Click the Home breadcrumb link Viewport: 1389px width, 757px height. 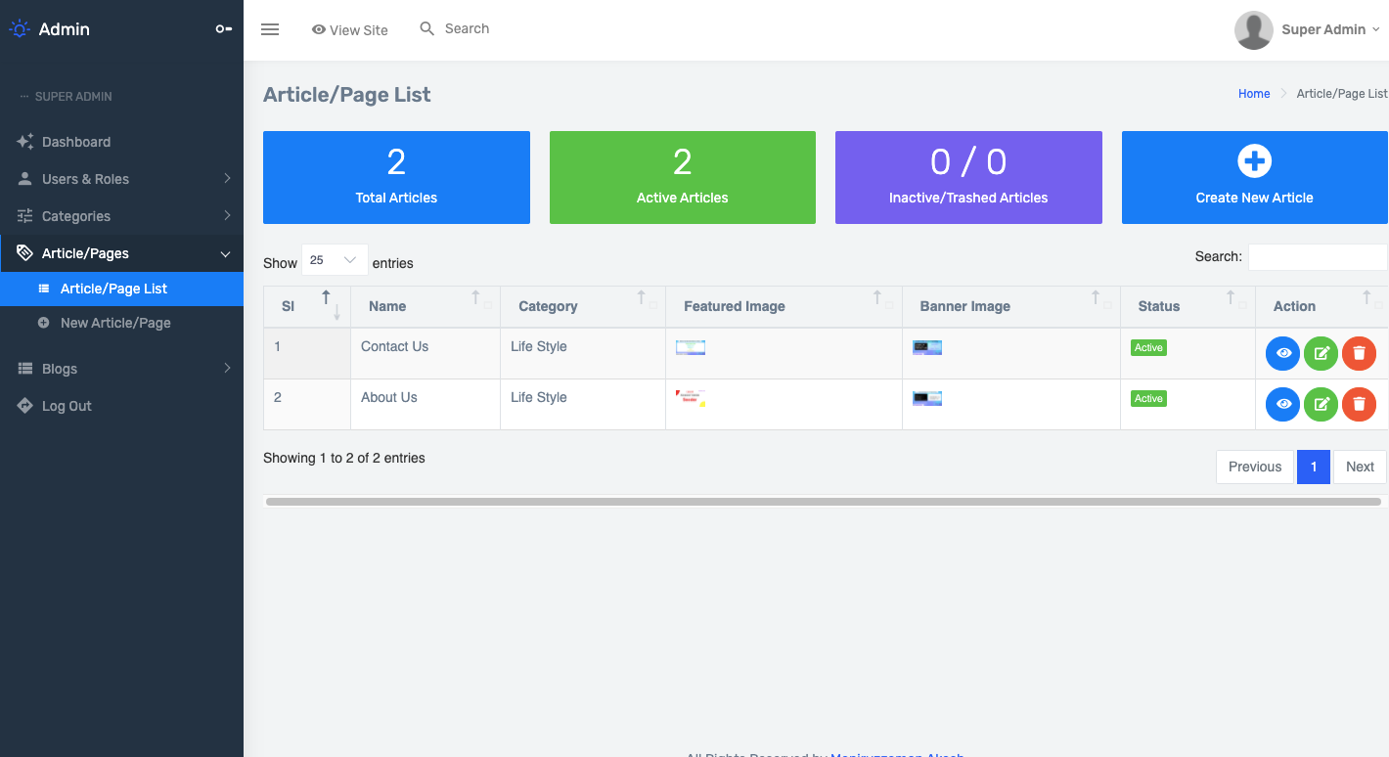[x=1254, y=93]
